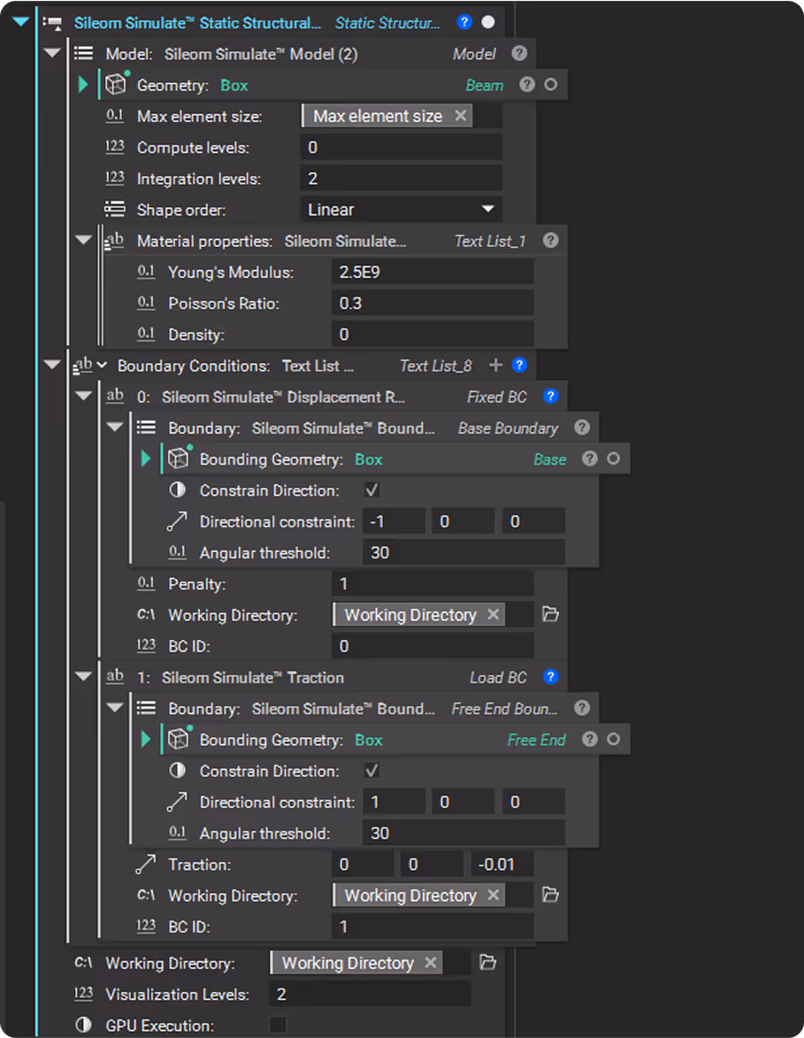804x1038 pixels.
Task: Browse folder for bottom Working Directory
Action: point(487,962)
